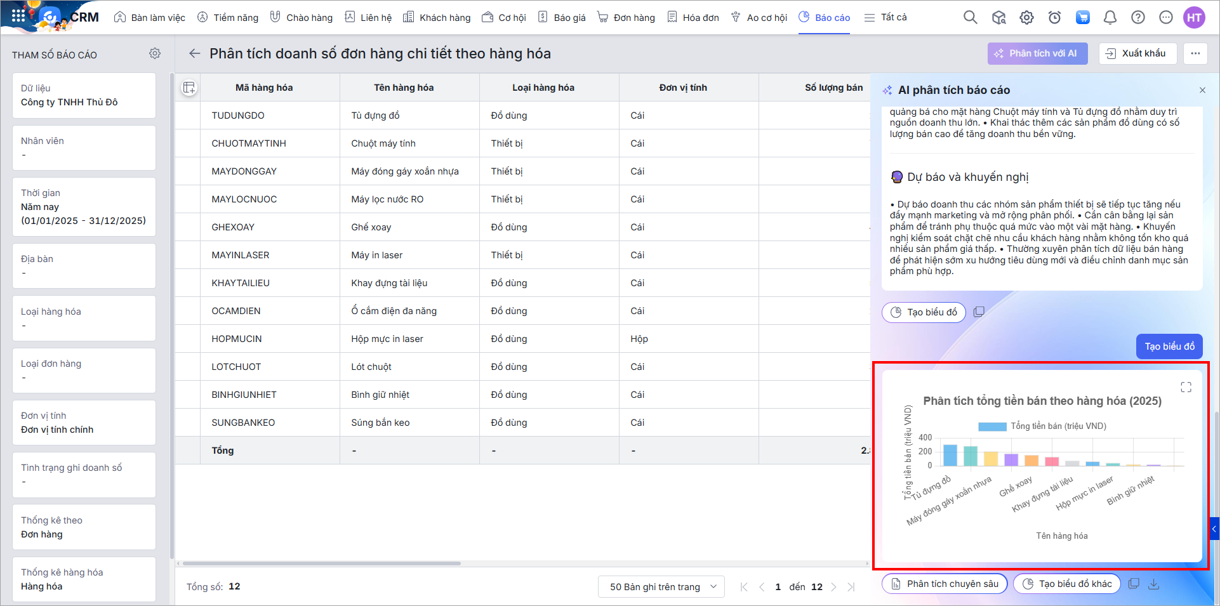
Task: Open report parameter settings gear
Action: (x=155, y=54)
